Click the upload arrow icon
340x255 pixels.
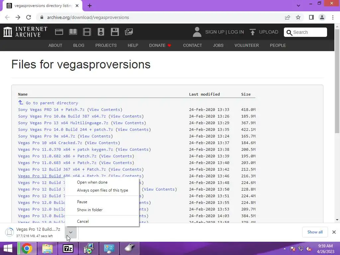click(252, 32)
